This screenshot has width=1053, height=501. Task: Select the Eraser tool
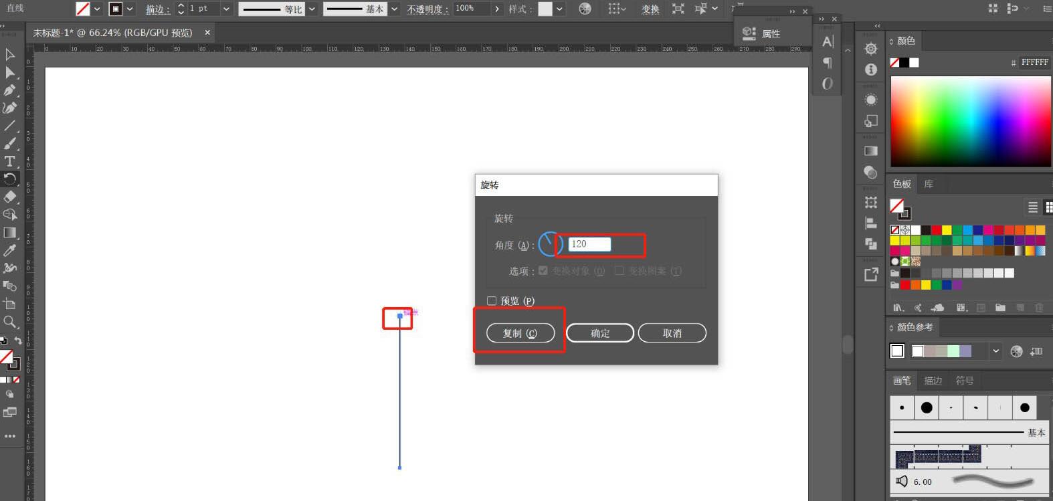10,197
